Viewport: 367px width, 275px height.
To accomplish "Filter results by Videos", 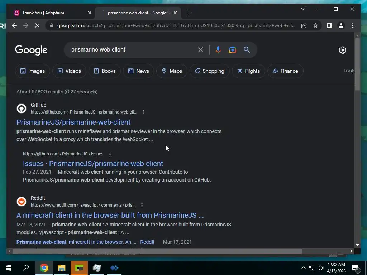I will click(x=69, y=71).
